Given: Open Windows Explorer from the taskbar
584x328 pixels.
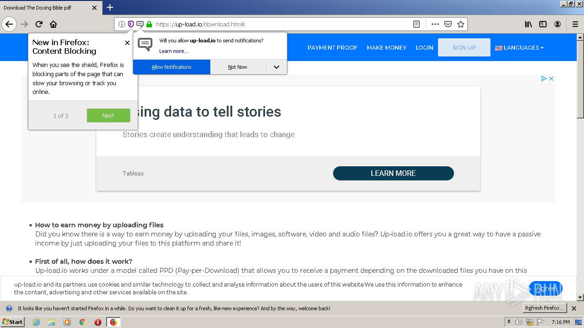Looking at the screenshot, I should (x=52, y=322).
